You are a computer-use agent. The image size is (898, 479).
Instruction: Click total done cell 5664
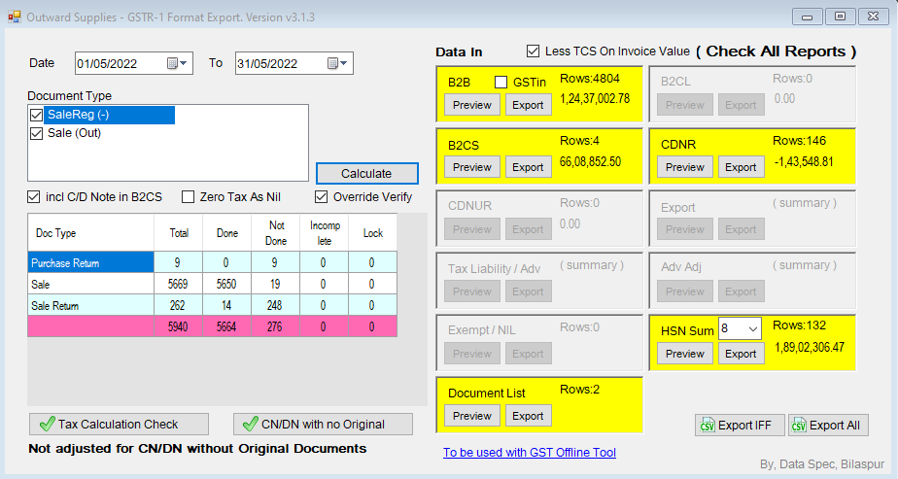[226, 326]
